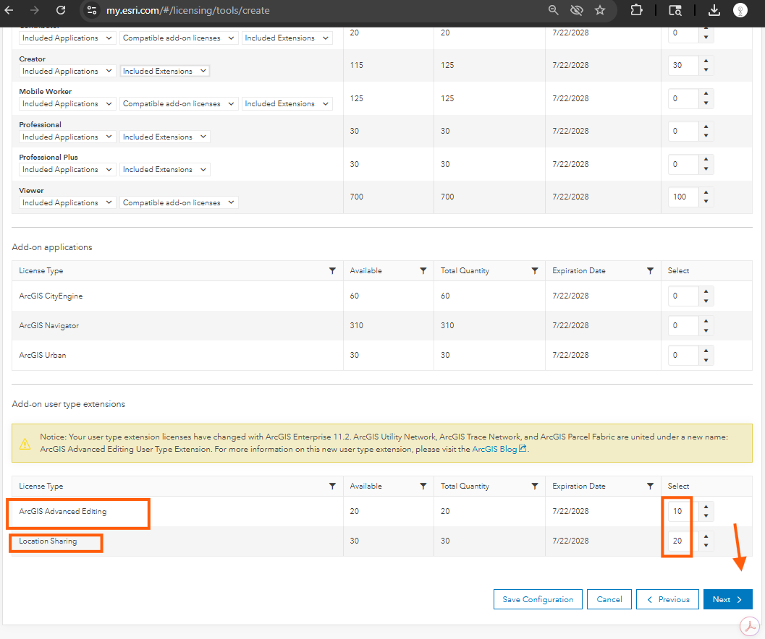Expand Creator's Included Applications dropdown
Screen dimensions: 765x639
(67, 71)
